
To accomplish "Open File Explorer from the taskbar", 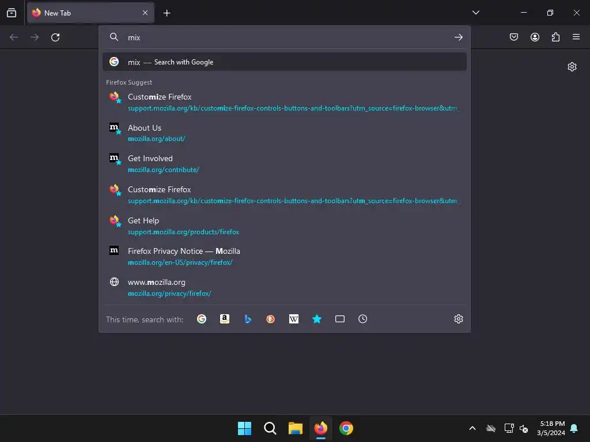I will [x=296, y=428].
